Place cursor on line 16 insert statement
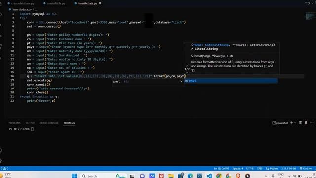 point(106,76)
